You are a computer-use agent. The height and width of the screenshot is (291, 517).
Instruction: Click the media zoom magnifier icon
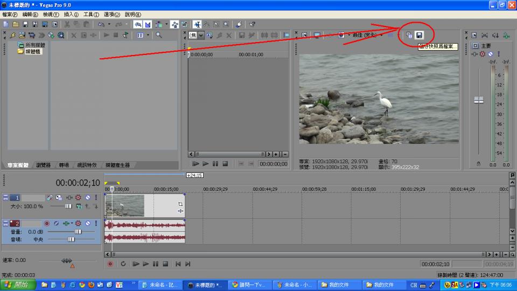pos(158,35)
